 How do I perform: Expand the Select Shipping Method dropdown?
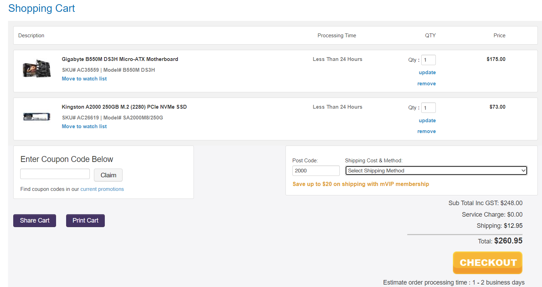436,171
